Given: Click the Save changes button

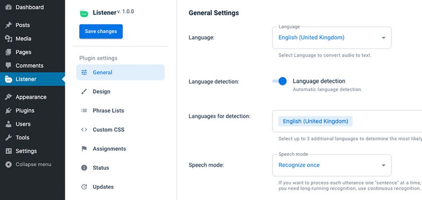Looking at the screenshot, I should [101, 31].
